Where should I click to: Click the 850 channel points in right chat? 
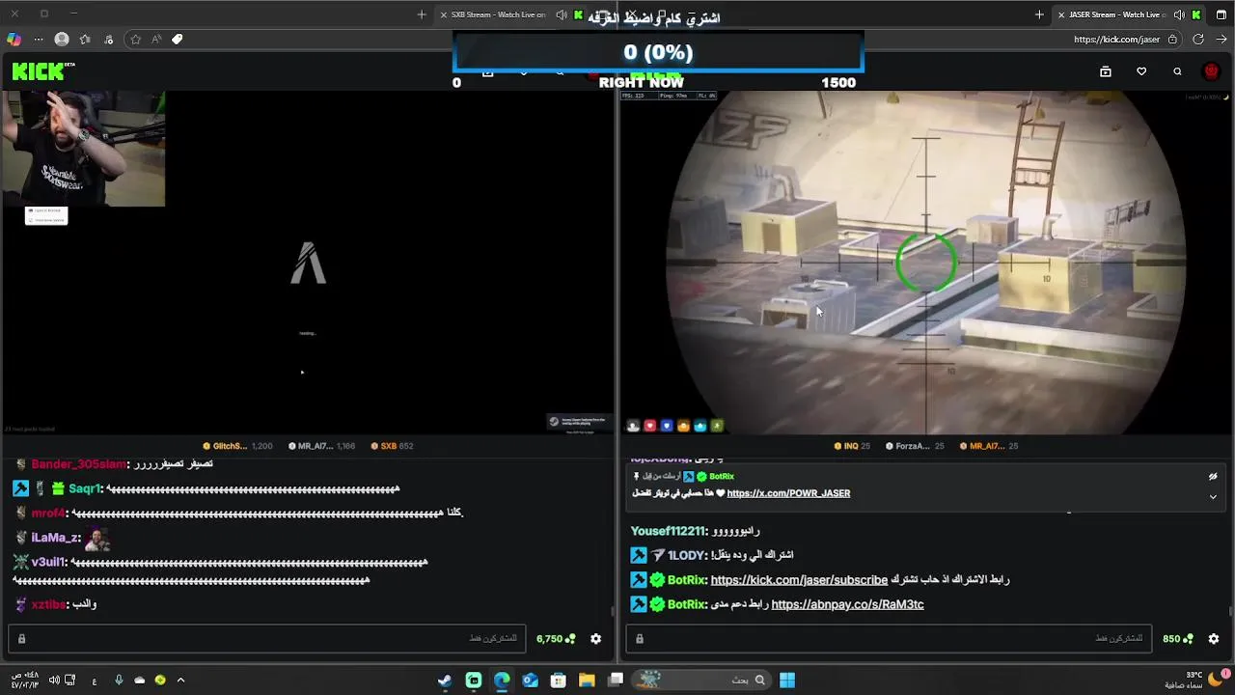coord(1178,639)
